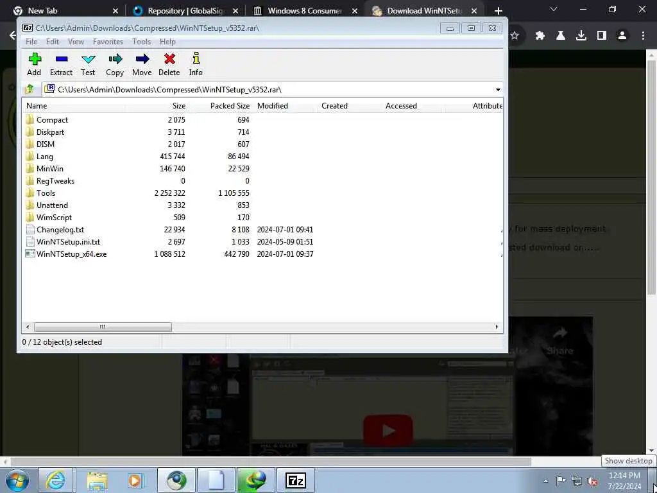Image resolution: width=657 pixels, height=493 pixels.
Task: Switch to Windows 8 Consumer tab
Action: [305, 11]
